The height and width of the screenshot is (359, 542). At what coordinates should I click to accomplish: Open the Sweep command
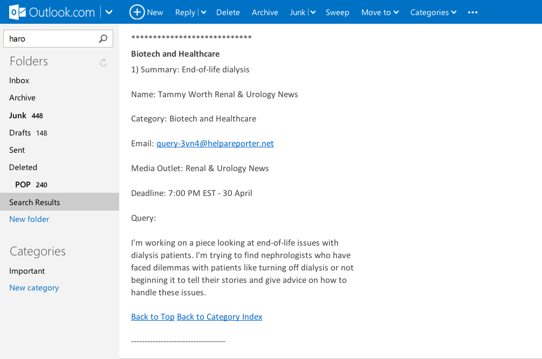[x=338, y=12]
